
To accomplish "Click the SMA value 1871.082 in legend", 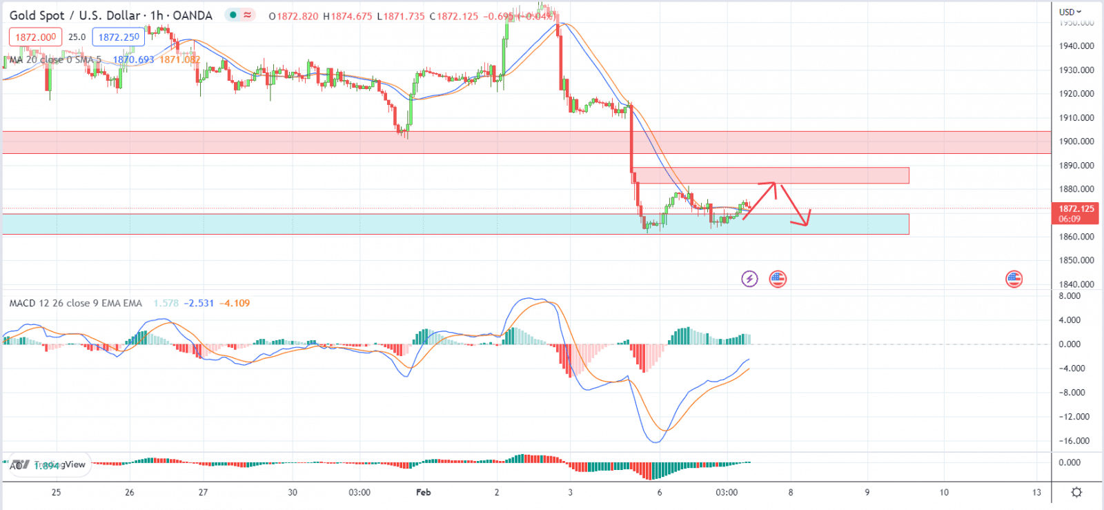I will [179, 59].
